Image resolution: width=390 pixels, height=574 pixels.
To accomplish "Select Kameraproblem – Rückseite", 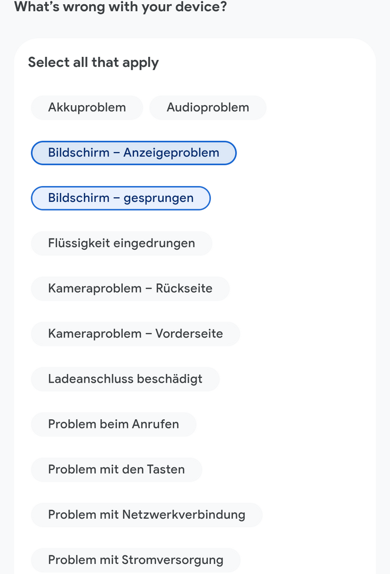I will click(x=130, y=289).
